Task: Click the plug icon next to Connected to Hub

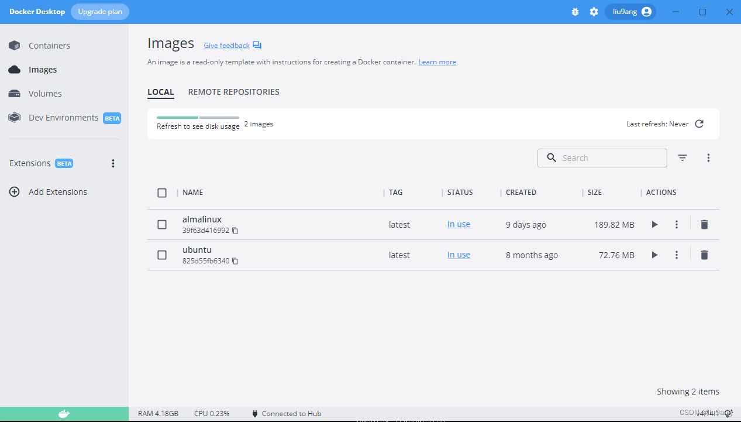Action: [254, 414]
